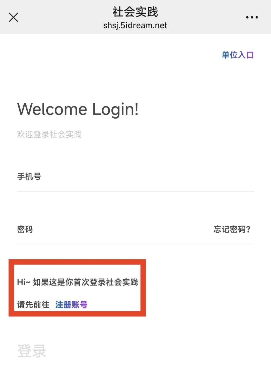Open the 忘记密码? reset link
This screenshot has width=271, height=378.
232,229
